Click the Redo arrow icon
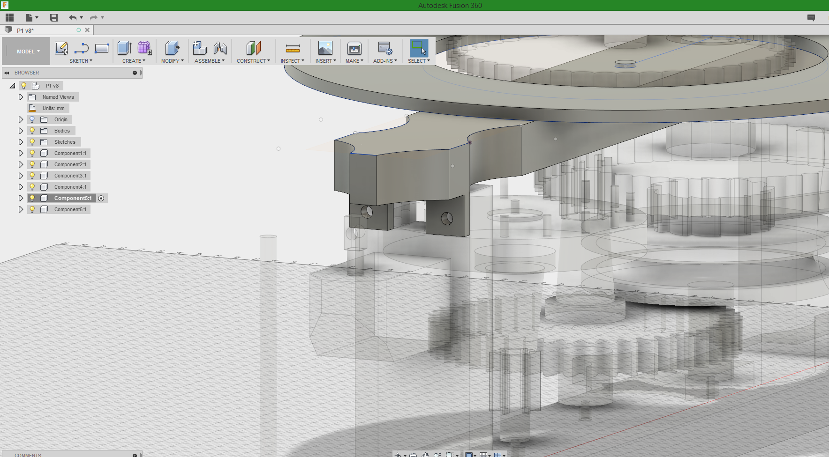 tap(93, 18)
